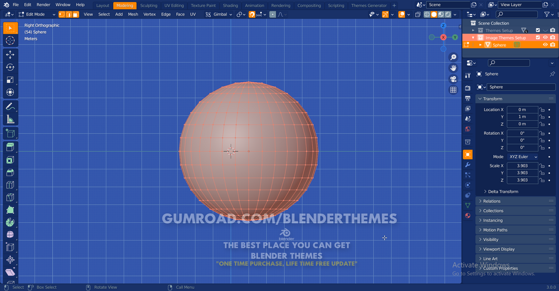Screen dimensions: 559x291
Task: Open the Render properties tab
Action: pyautogui.click(x=468, y=88)
